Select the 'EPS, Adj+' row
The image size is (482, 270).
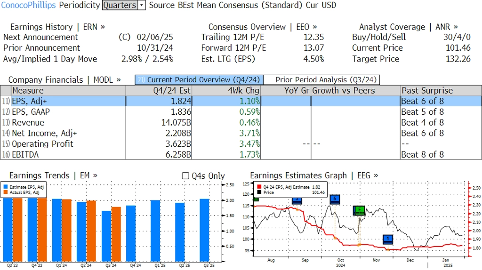click(x=241, y=101)
